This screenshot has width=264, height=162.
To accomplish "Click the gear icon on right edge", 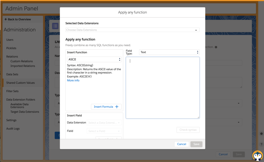I will 261,134.
